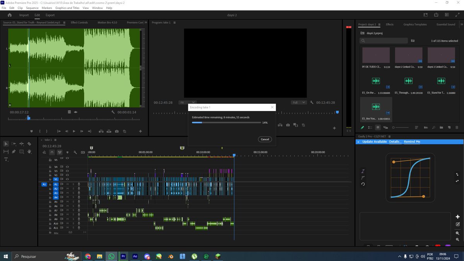
Task: Open the take 1 sequence panel menu
Action: [55, 141]
